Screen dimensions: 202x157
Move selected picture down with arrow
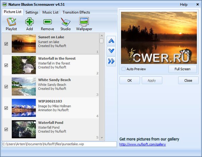pyautogui.click(x=111, y=51)
